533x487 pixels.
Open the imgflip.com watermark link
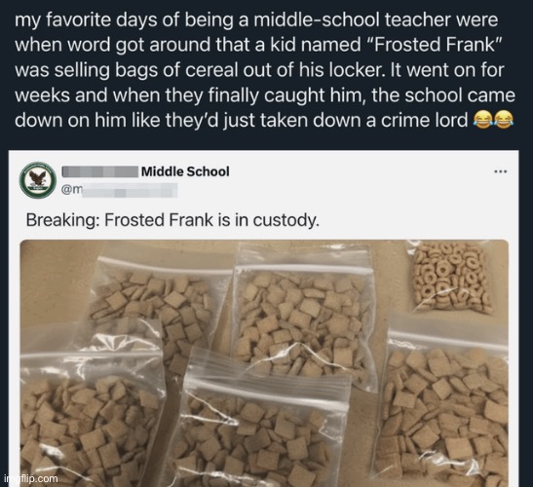tap(31, 478)
